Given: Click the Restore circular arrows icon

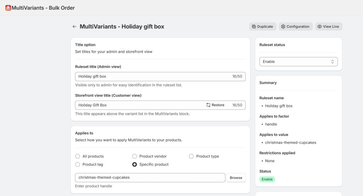Looking at the screenshot, I should [208, 105].
